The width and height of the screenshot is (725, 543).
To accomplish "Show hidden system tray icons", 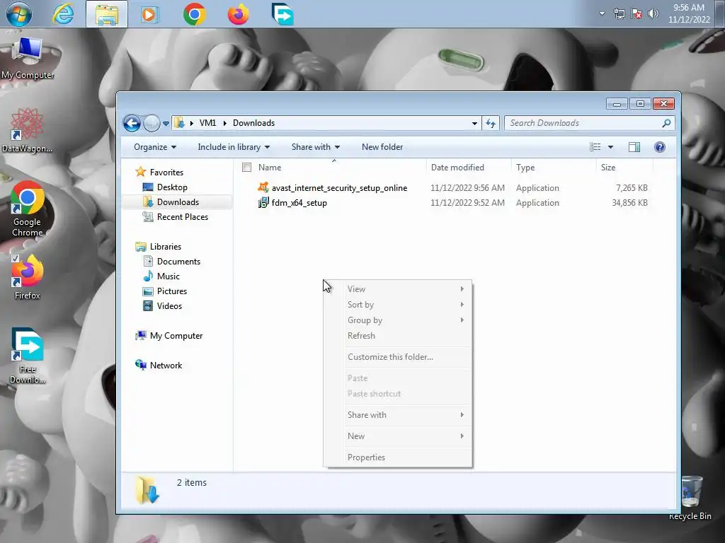I will tap(602, 13).
